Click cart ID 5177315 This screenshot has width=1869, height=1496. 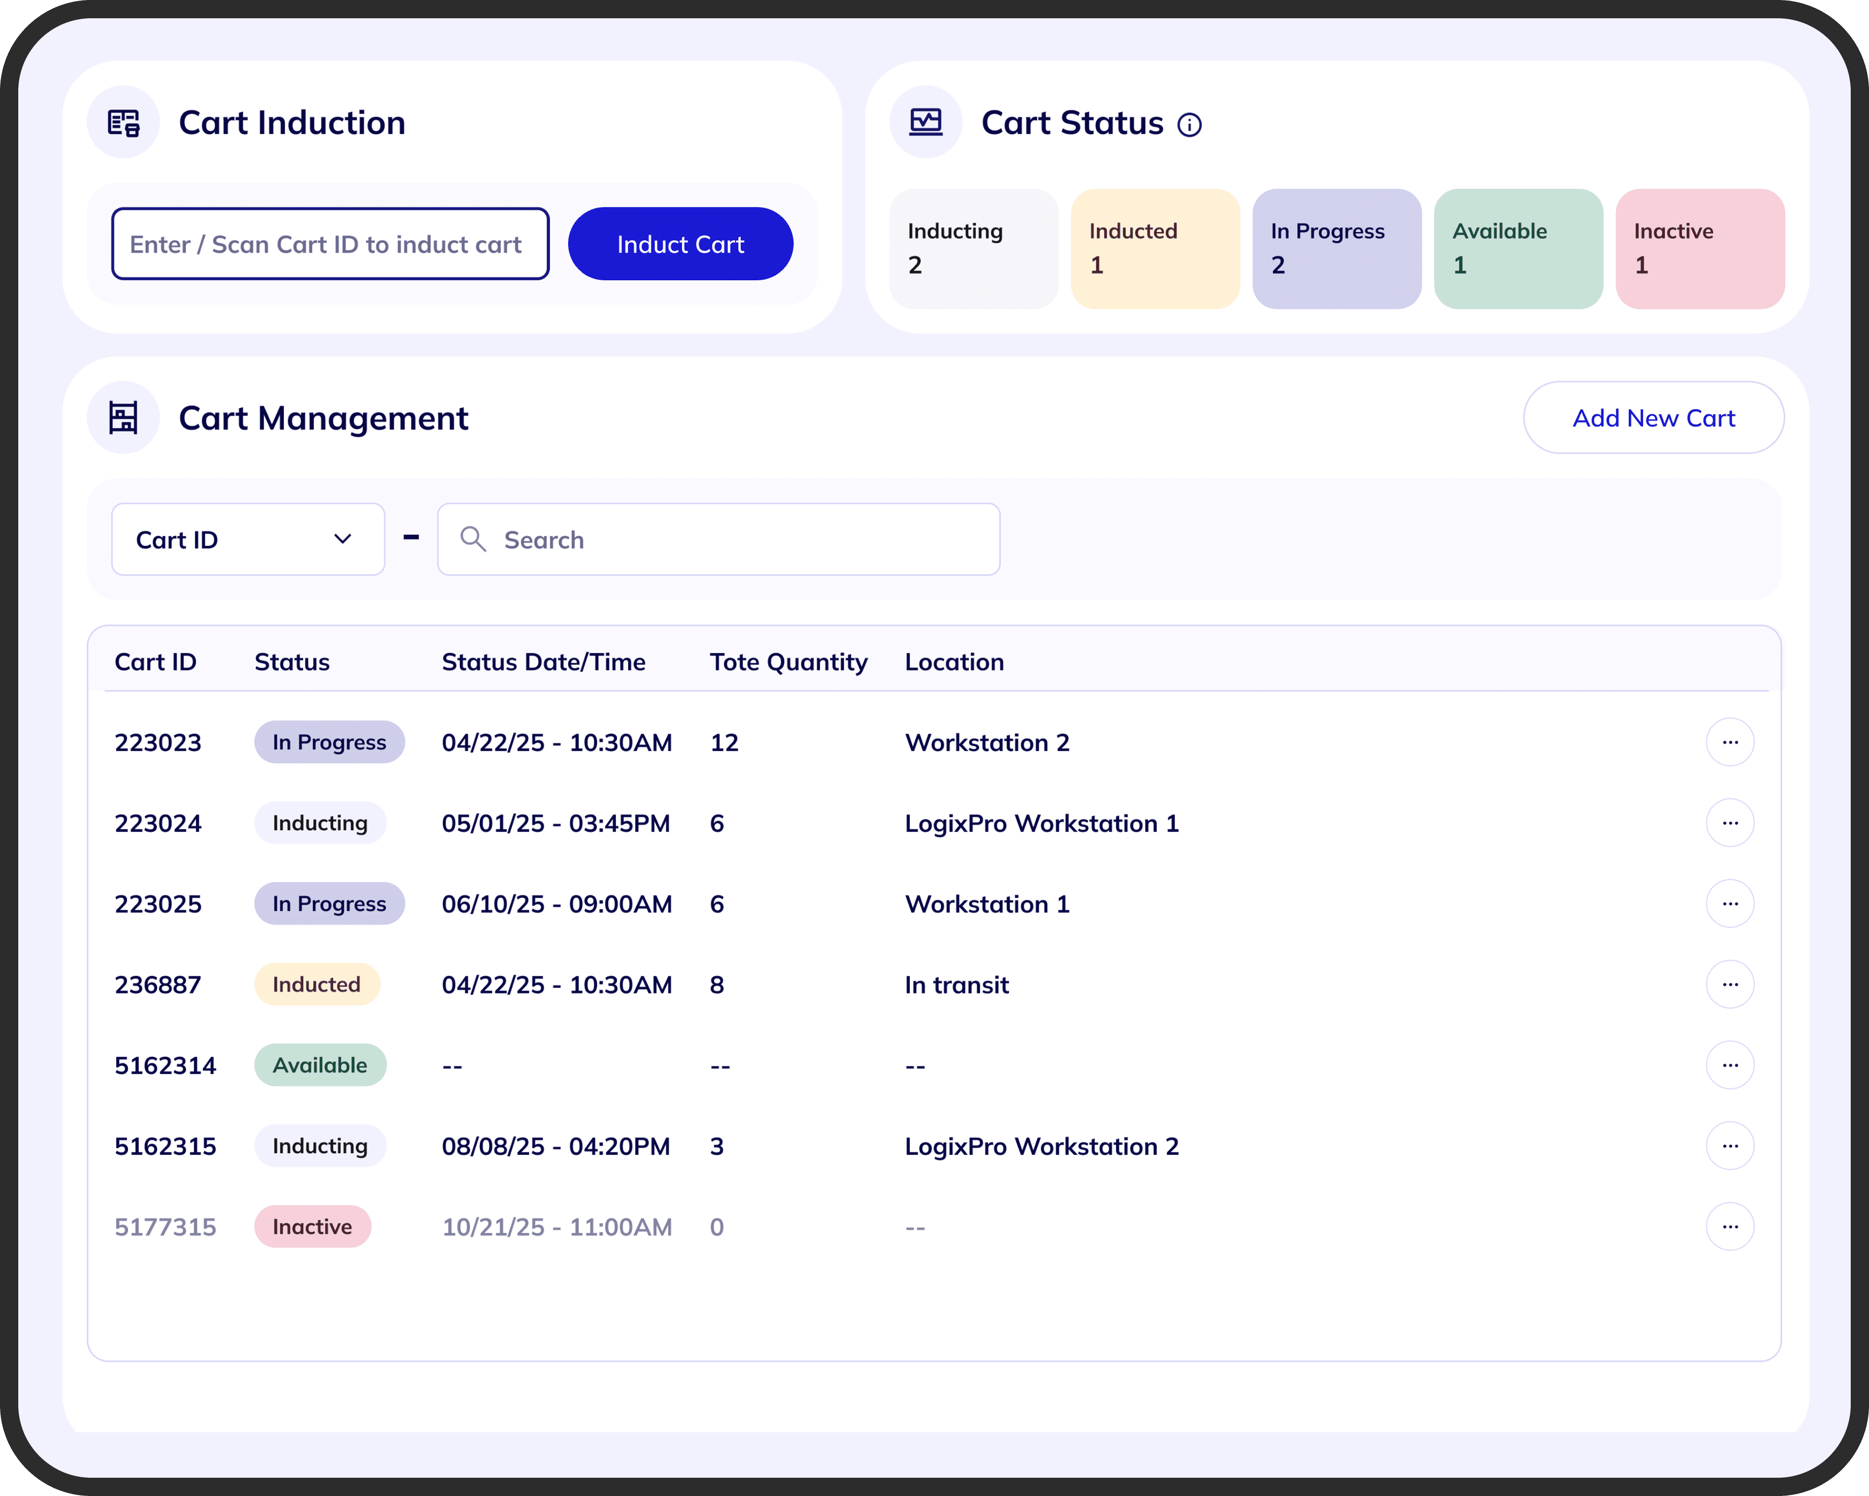(166, 1227)
